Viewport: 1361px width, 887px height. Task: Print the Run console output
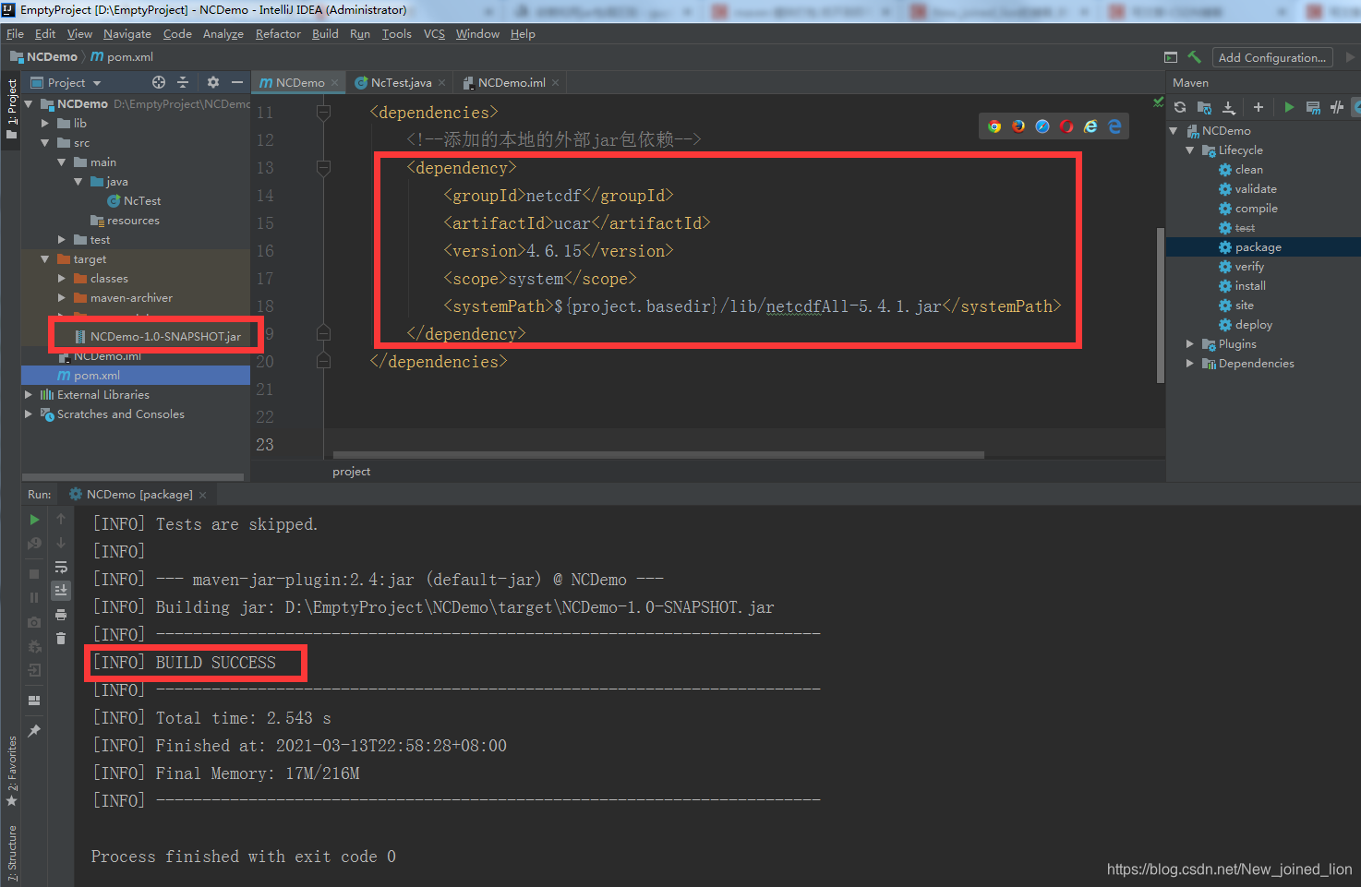61,615
